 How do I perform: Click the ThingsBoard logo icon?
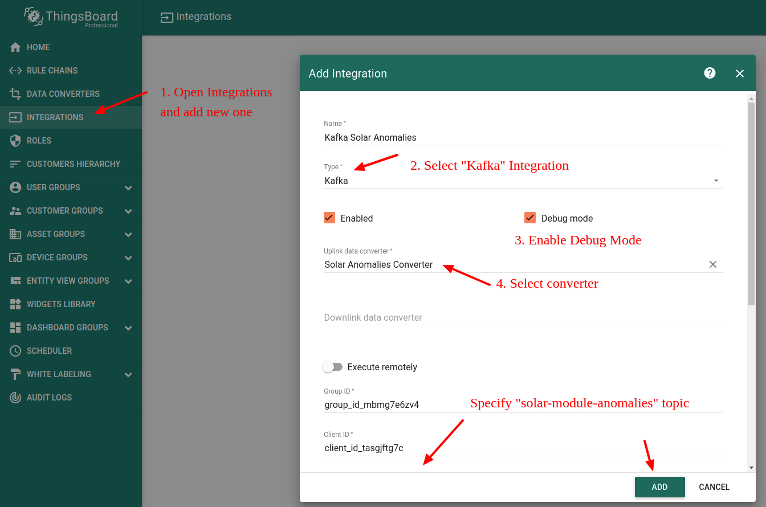pyautogui.click(x=34, y=16)
